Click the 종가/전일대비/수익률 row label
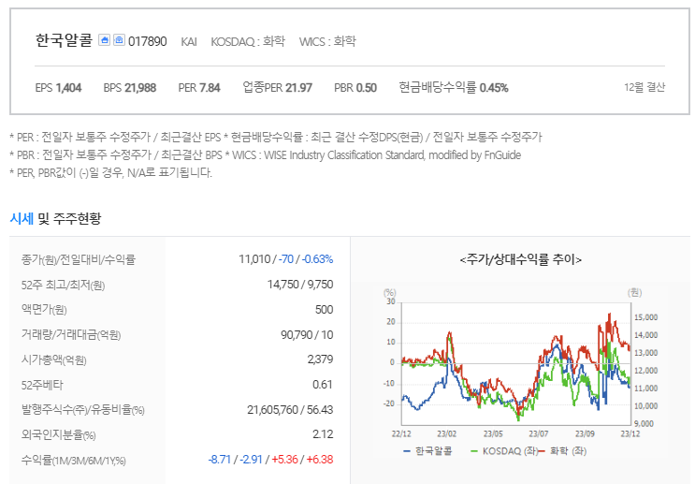 (78, 259)
